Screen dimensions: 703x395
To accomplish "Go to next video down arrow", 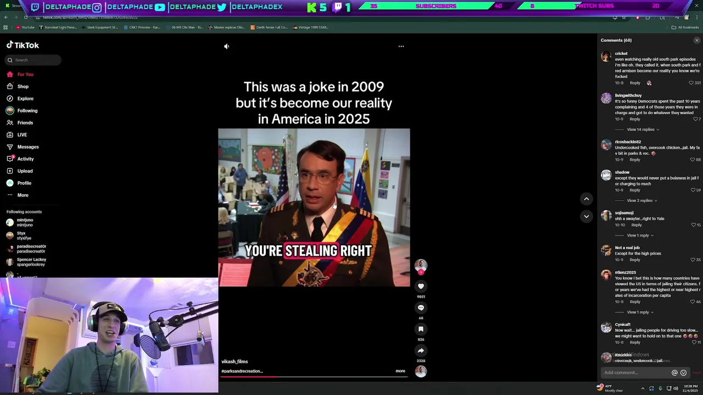I will [586, 216].
